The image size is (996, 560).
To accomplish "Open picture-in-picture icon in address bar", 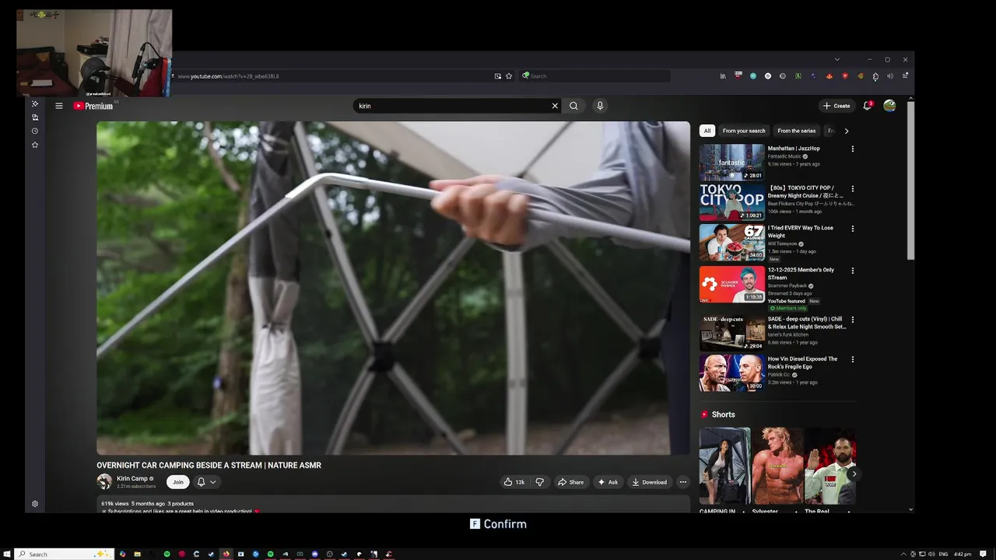I will [x=498, y=76].
